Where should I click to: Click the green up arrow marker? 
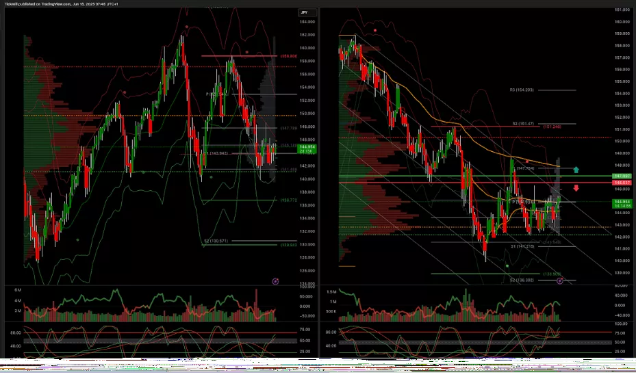point(576,170)
